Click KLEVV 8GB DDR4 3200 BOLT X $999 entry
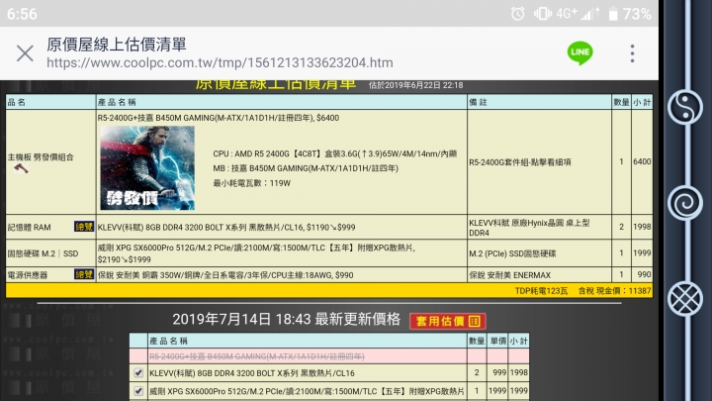 pyautogui.click(x=226, y=227)
